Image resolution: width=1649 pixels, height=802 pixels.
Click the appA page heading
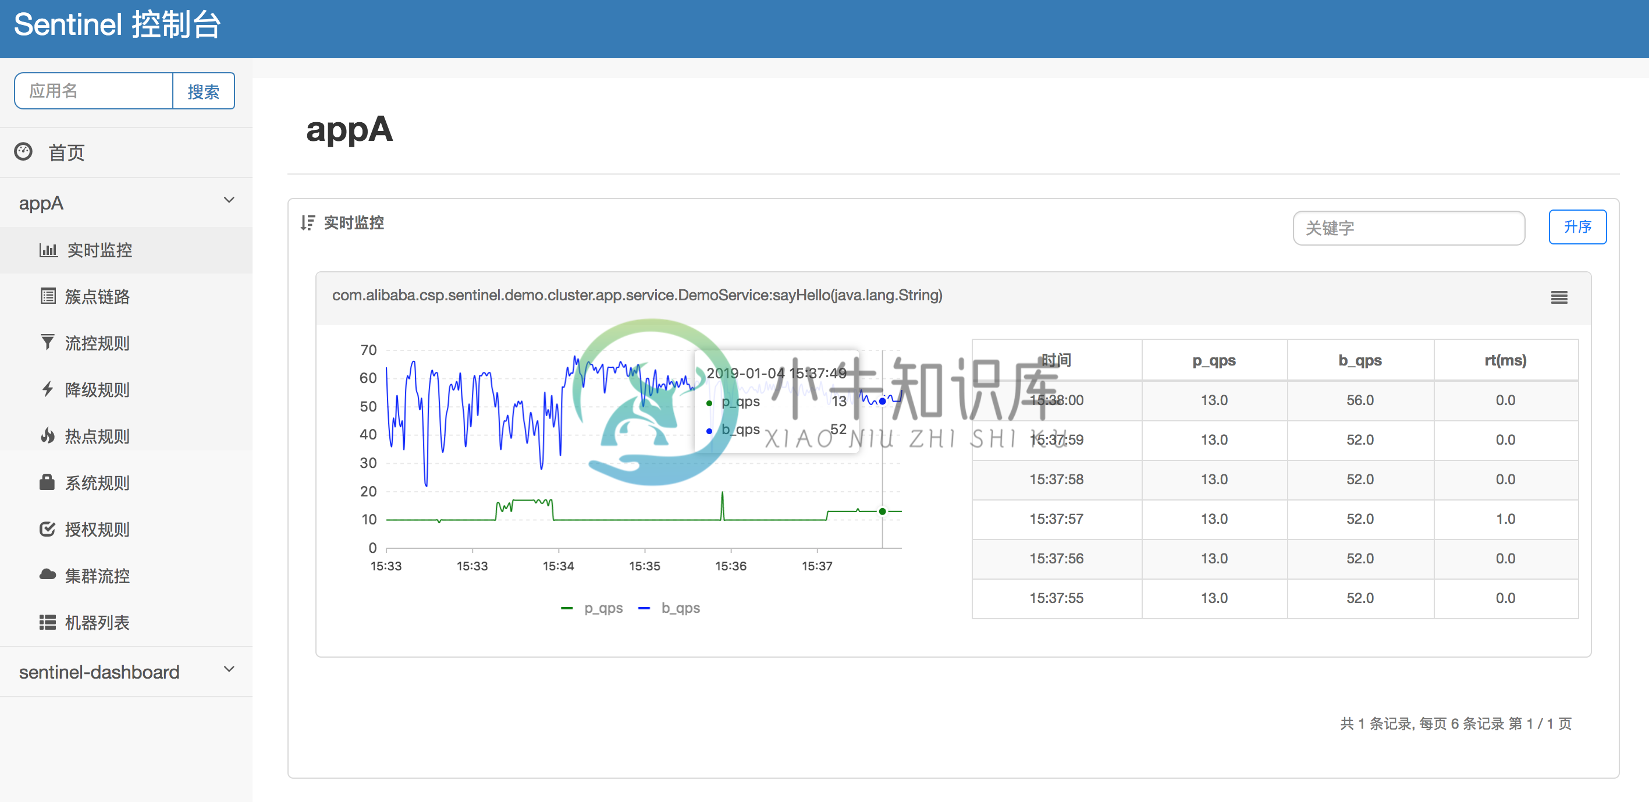click(x=350, y=130)
